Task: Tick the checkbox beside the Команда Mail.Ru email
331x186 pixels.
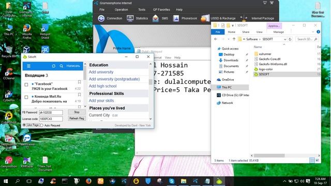Action: (26, 97)
